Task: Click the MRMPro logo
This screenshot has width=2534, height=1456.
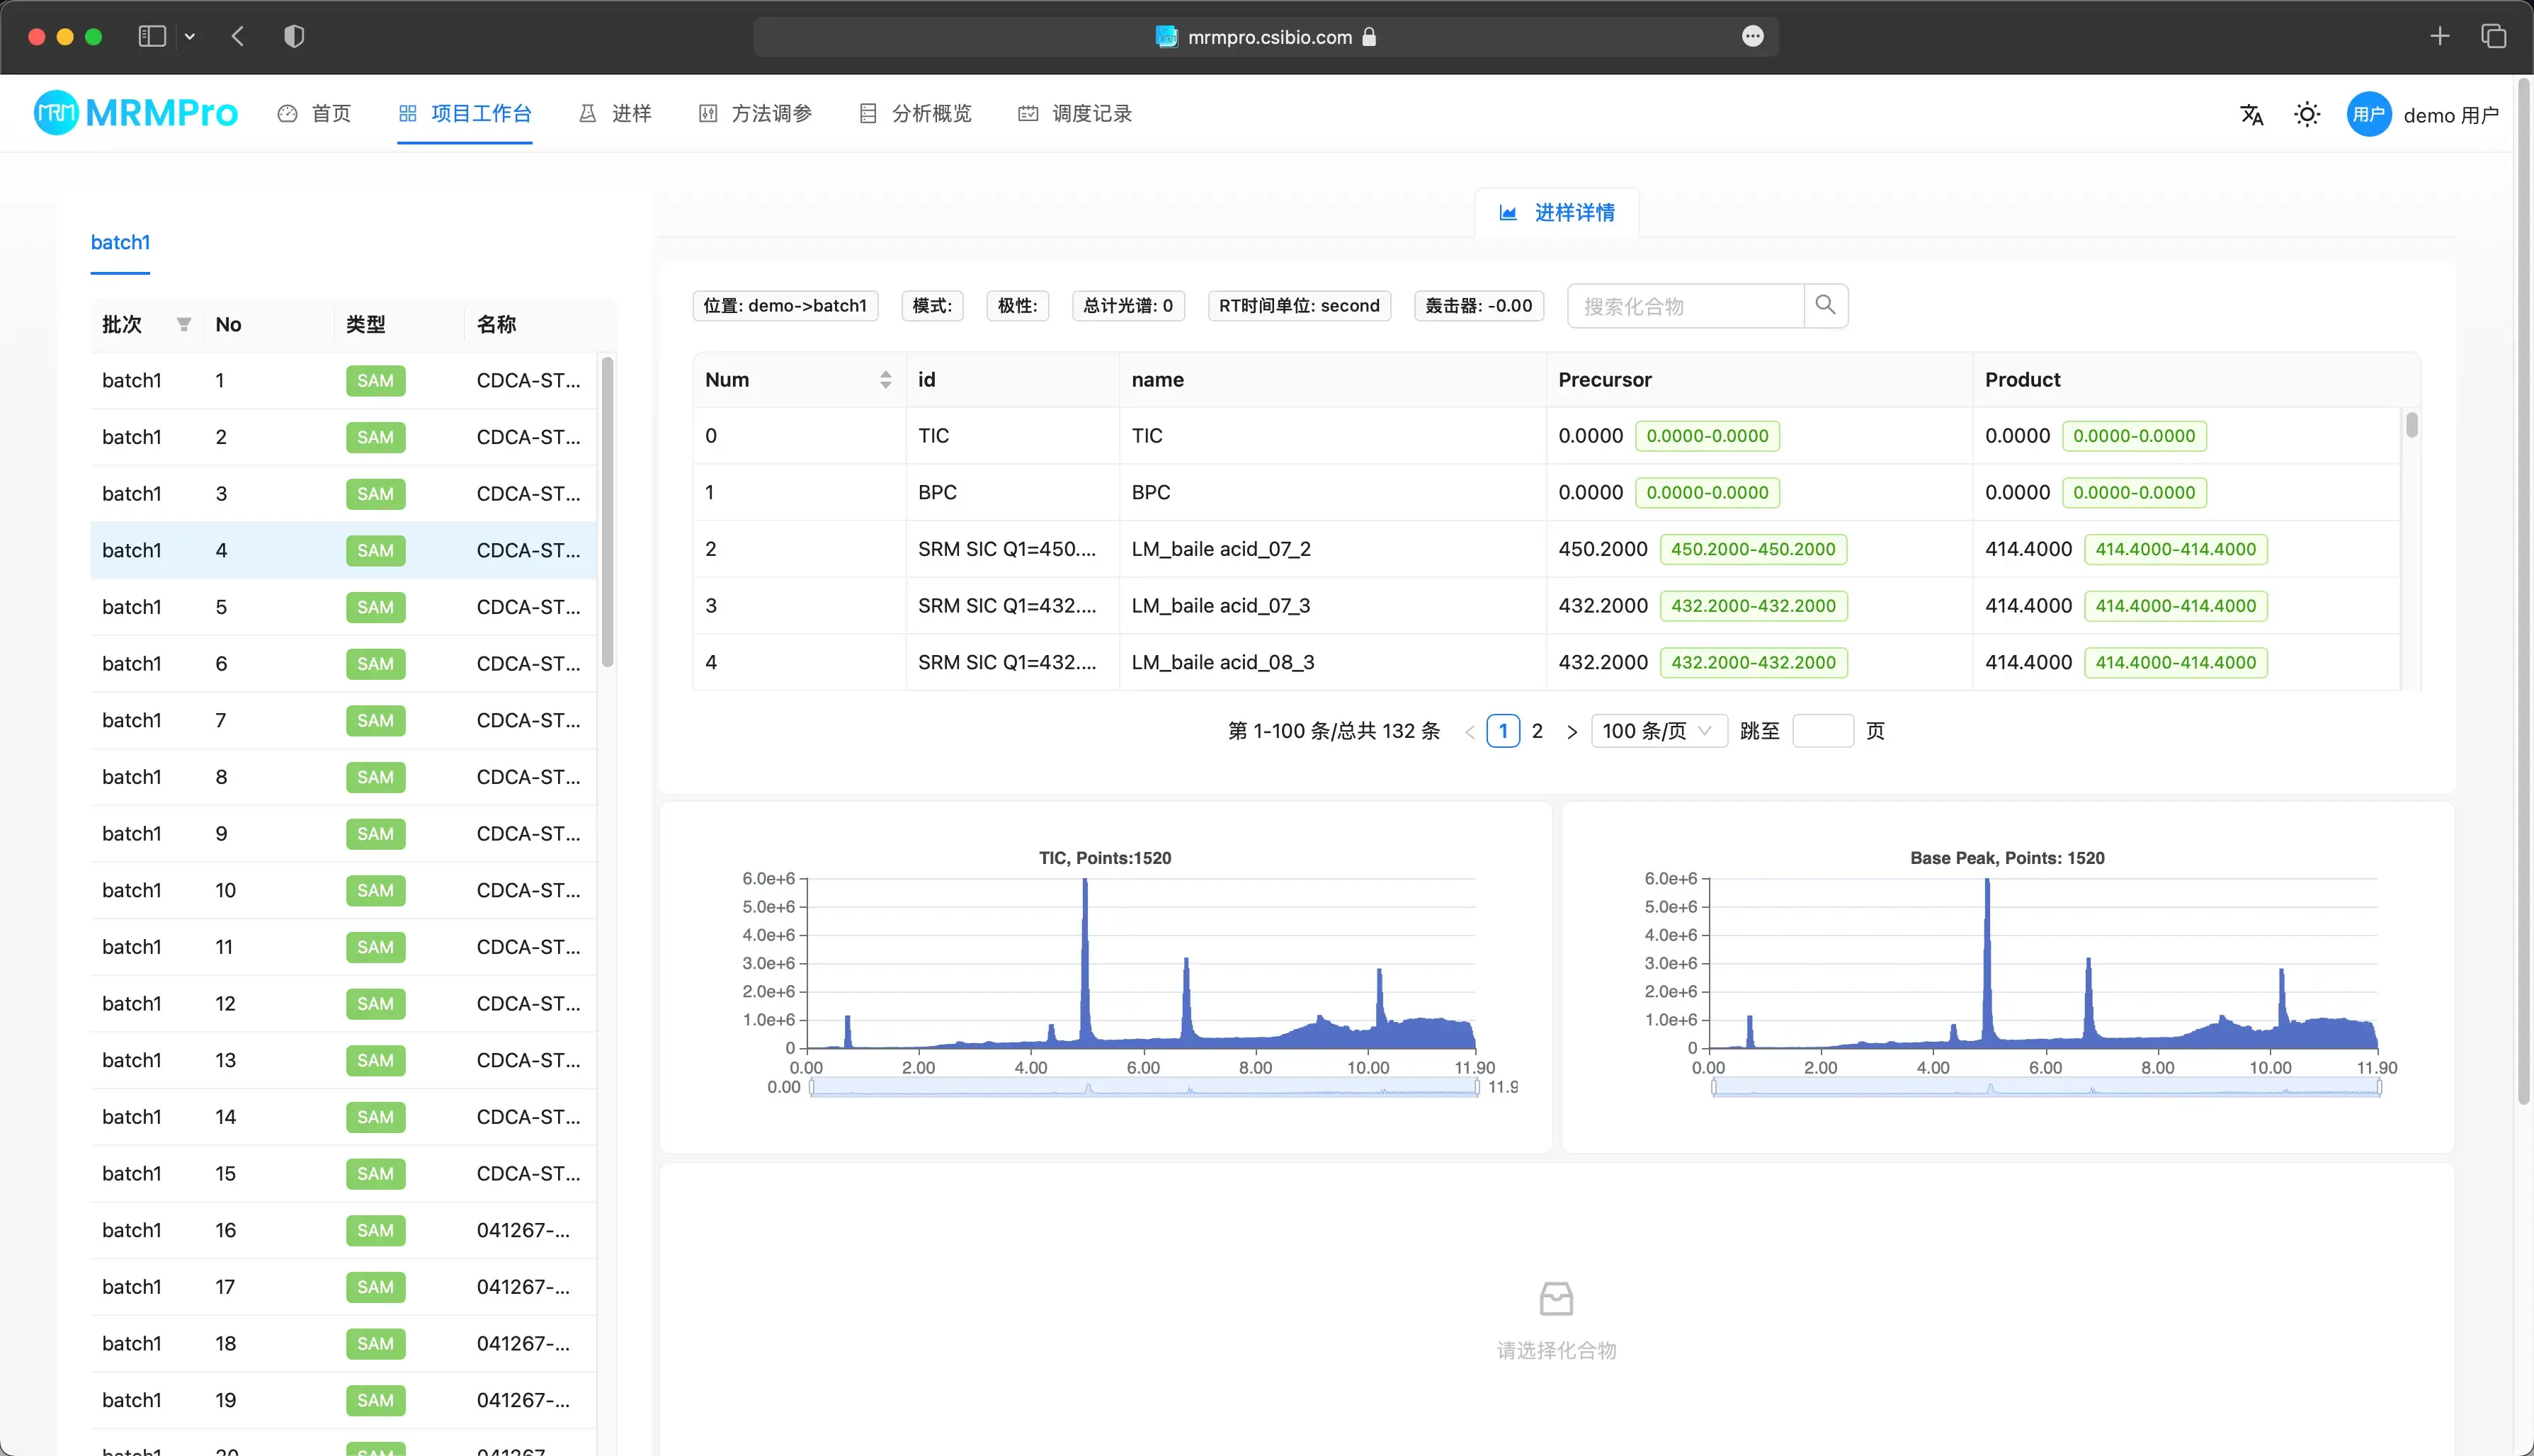Action: [136, 113]
